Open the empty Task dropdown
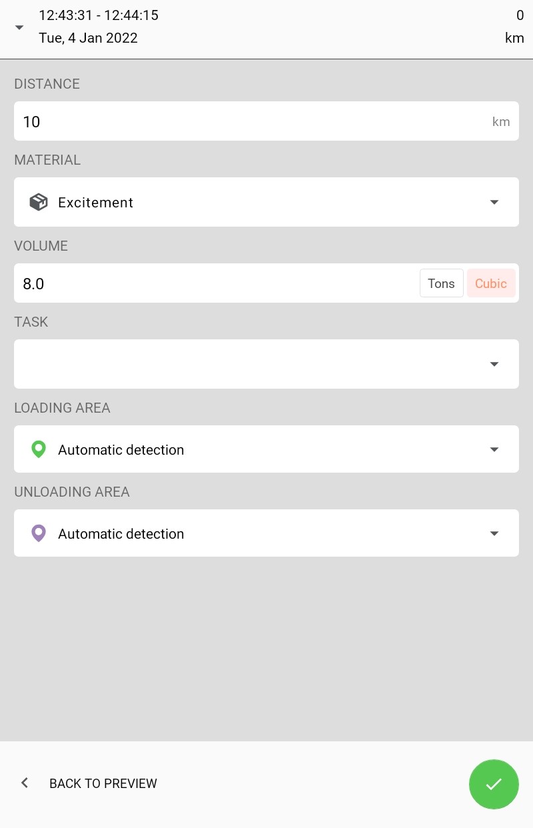Viewport: 533px width, 828px height. click(x=266, y=364)
